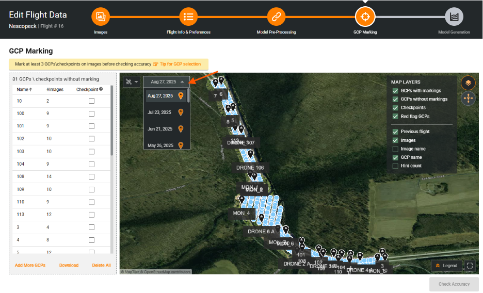
Task: Expand the map Legend panel
Action: click(x=446, y=266)
